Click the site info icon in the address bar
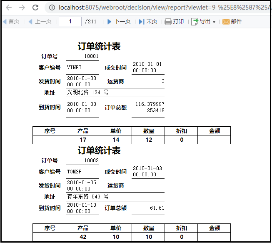 click(52, 8)
